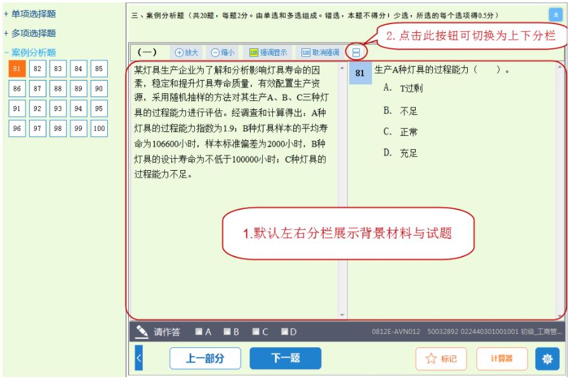Click the pencil 请作答 icon
Image resolution: width=570 pixels, height=379 pixels.
click(142, 331)
